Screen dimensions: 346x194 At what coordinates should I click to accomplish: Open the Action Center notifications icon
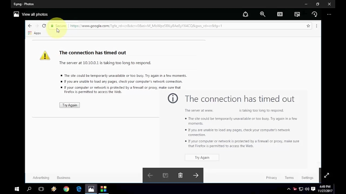313,189
